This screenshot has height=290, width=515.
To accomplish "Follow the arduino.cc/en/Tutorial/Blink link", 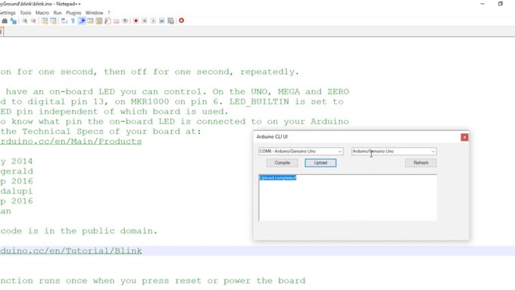I will (71, 251).
